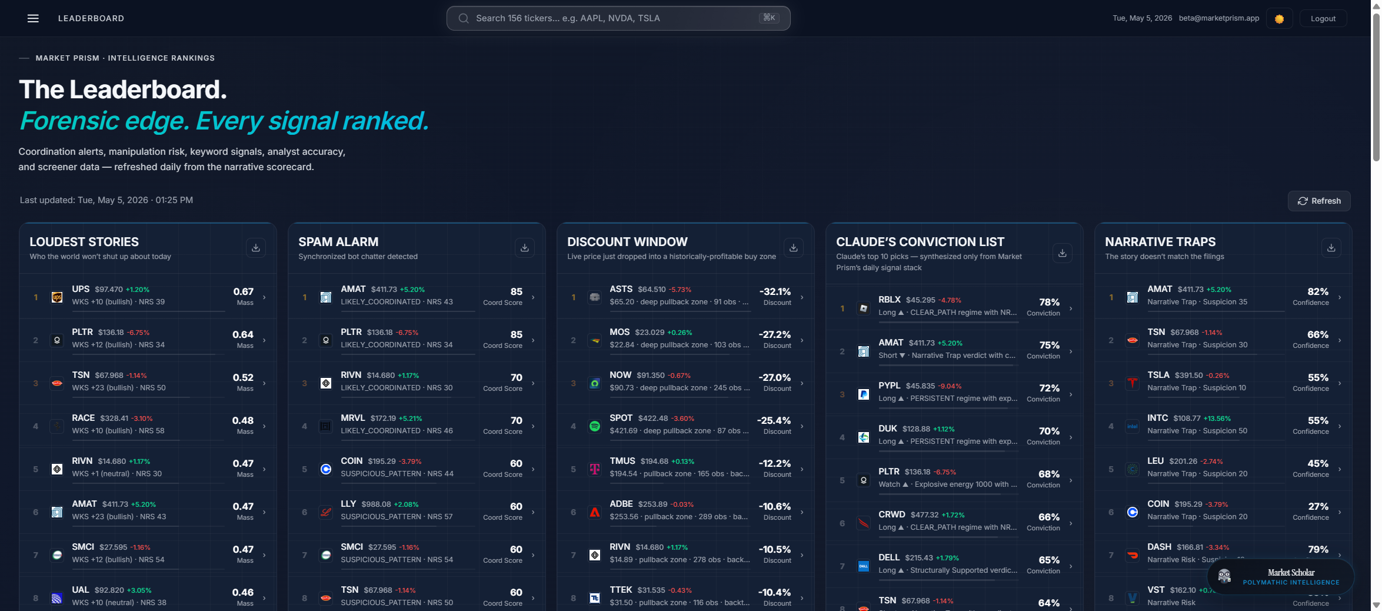1382x611 pixels.
Task: Click ADBE logo in Discount Window
Action: click(x=595, y=512)
